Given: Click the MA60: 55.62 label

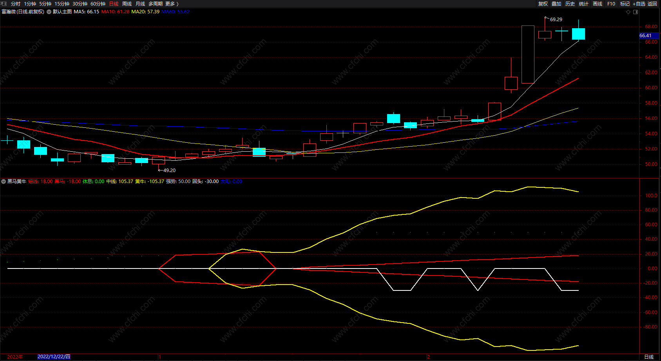Looking at the screenshot, I should coord(176,12).
